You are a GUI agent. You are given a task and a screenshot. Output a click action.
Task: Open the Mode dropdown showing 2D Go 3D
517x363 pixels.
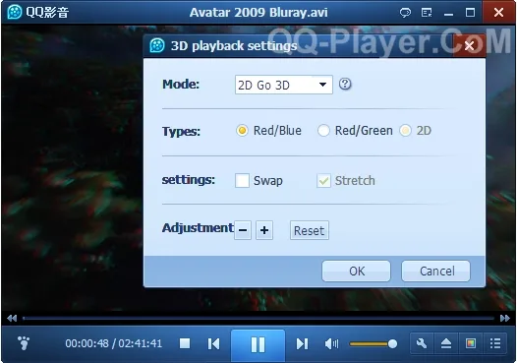tap(283, 85)
